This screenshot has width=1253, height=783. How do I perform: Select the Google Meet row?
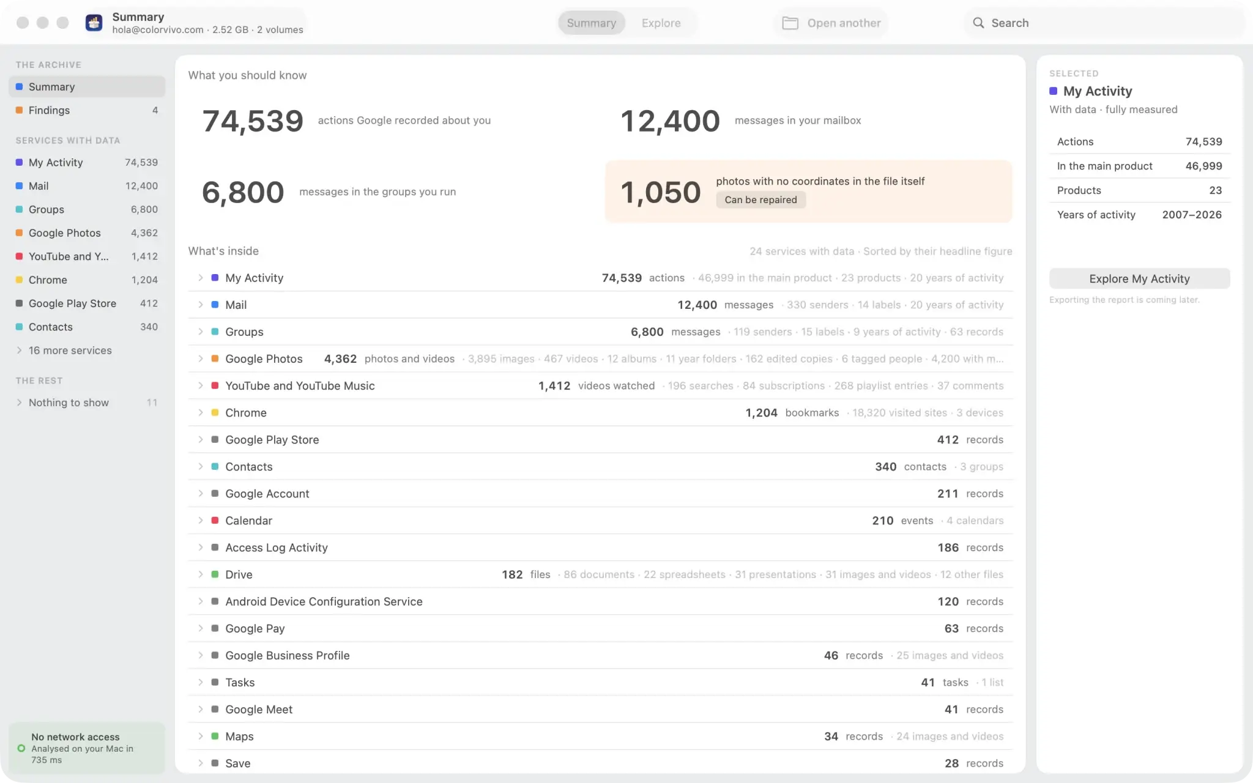tap(600, 709)
